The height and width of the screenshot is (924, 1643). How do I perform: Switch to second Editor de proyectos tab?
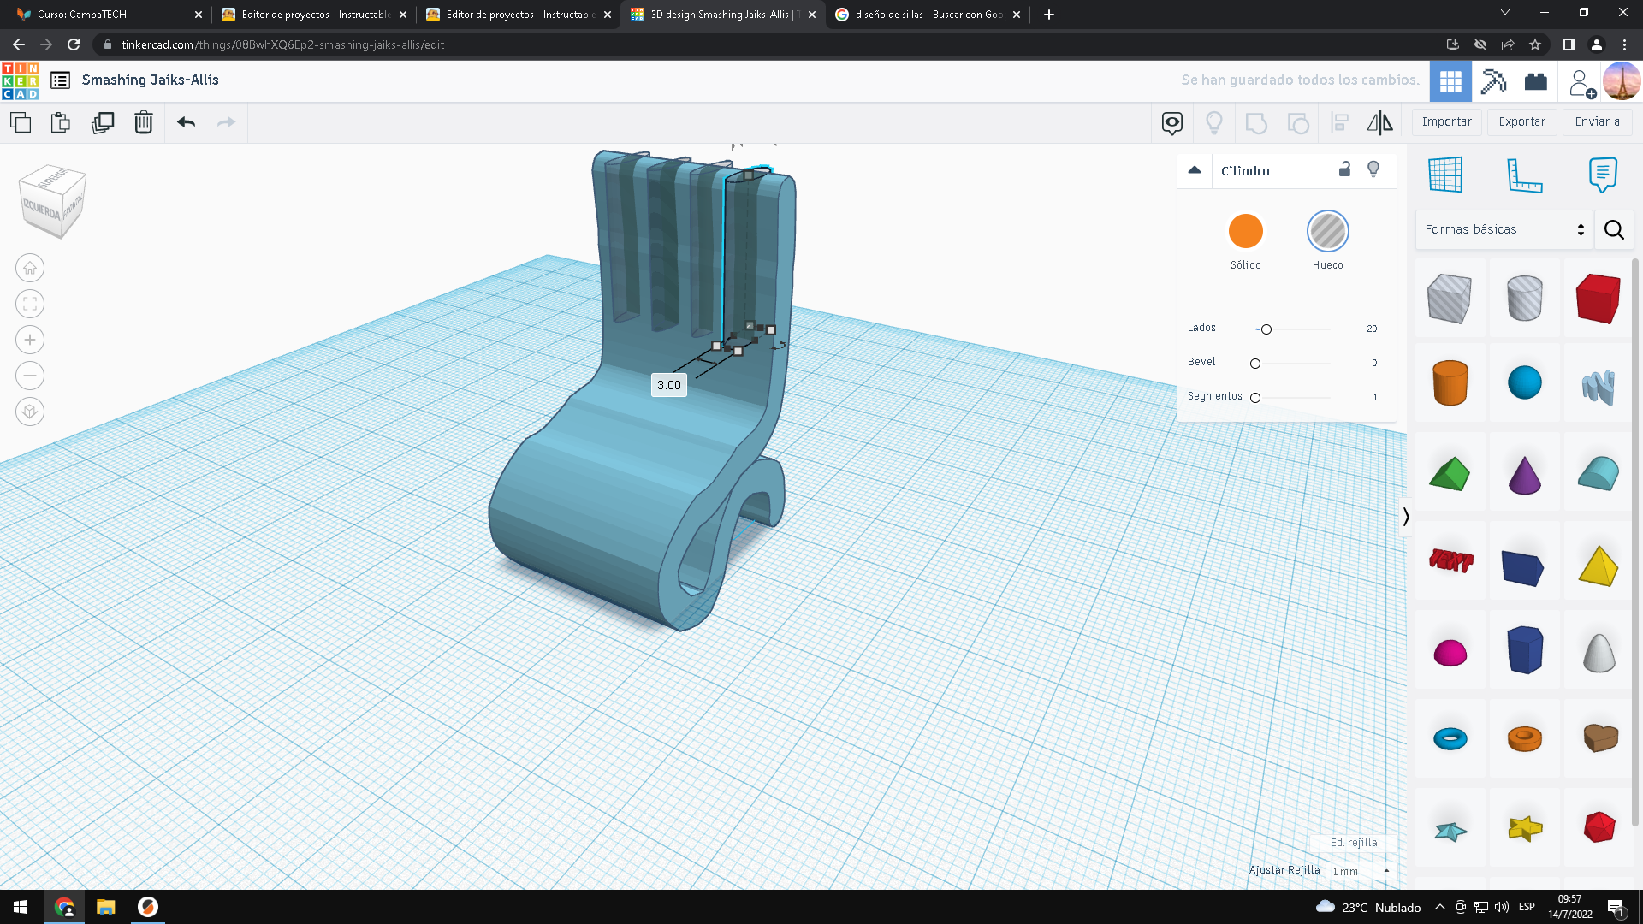click(518, 15)
